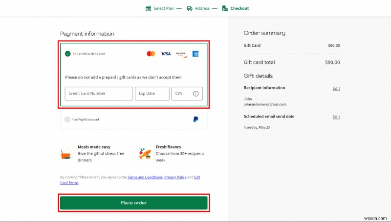Click the CVV info icon
Viewport: 391px width, 222px height.
[x=196, y=94]
